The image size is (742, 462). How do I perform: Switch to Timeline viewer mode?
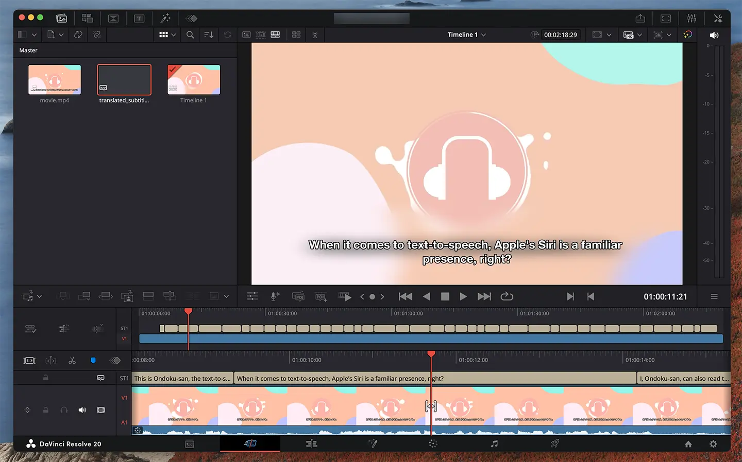pyautogui.click(x=275, y=35)
